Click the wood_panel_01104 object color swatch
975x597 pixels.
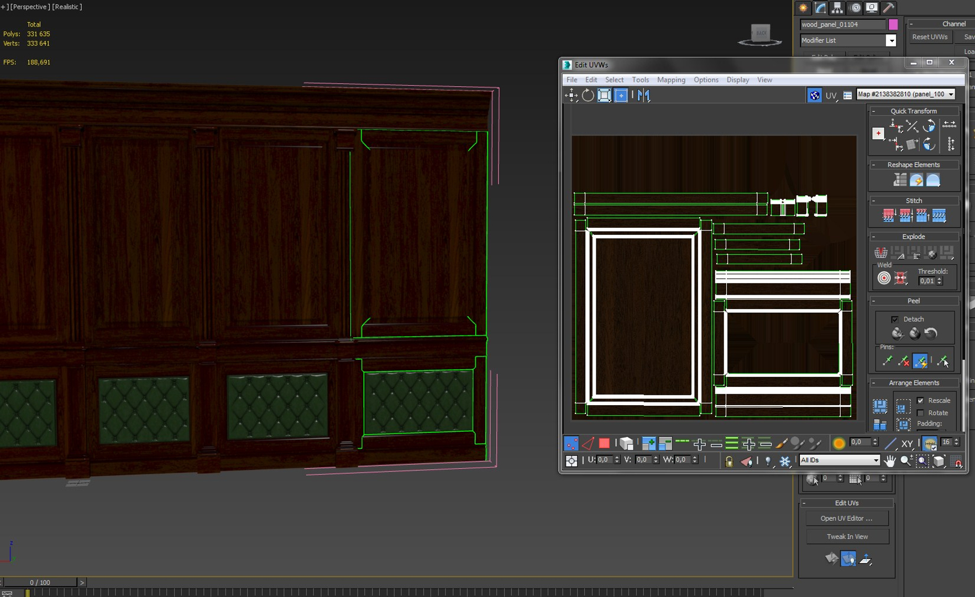tap(893, 24)
